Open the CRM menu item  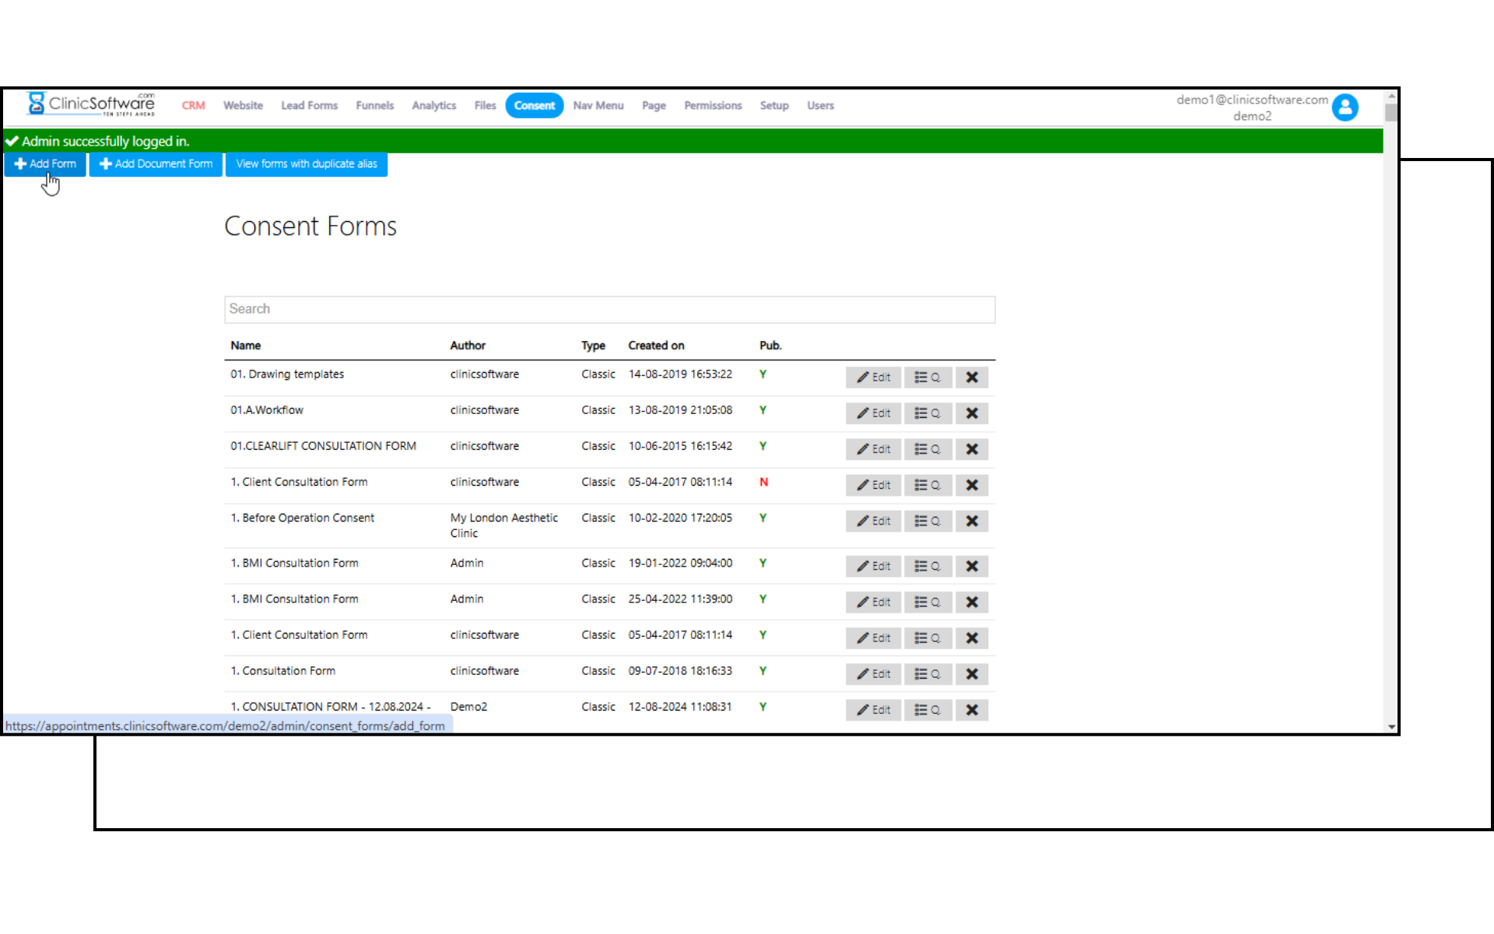coord(193,106)
